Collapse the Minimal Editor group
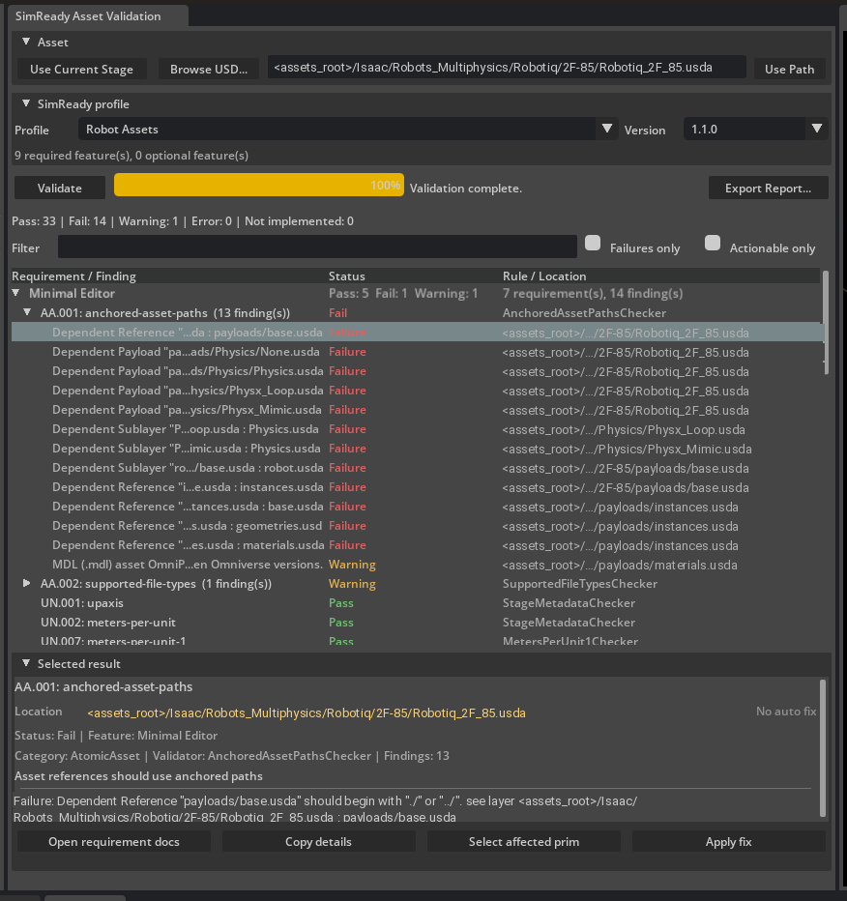 (x=16, y=293)
